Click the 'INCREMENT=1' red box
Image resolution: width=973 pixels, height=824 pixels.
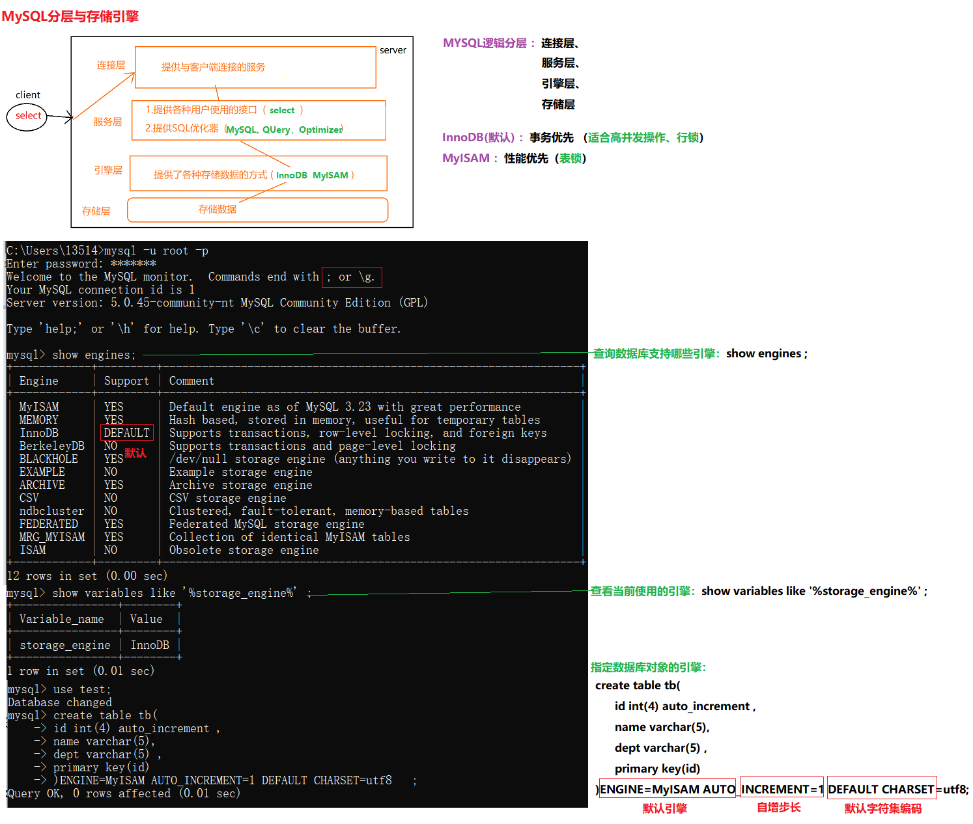tap(782, 789)
